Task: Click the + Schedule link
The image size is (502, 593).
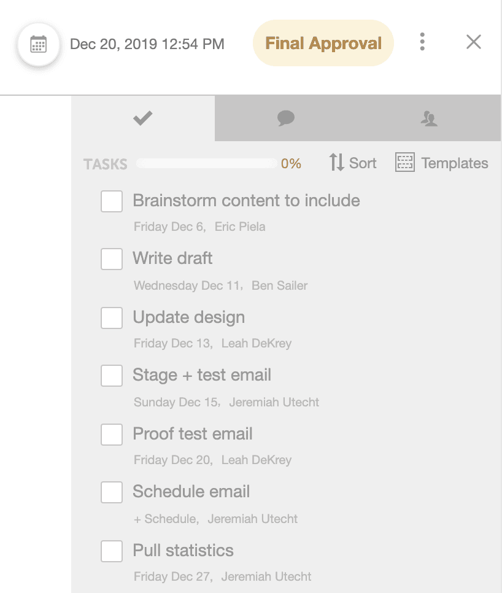Action: [x=165, y=519]
